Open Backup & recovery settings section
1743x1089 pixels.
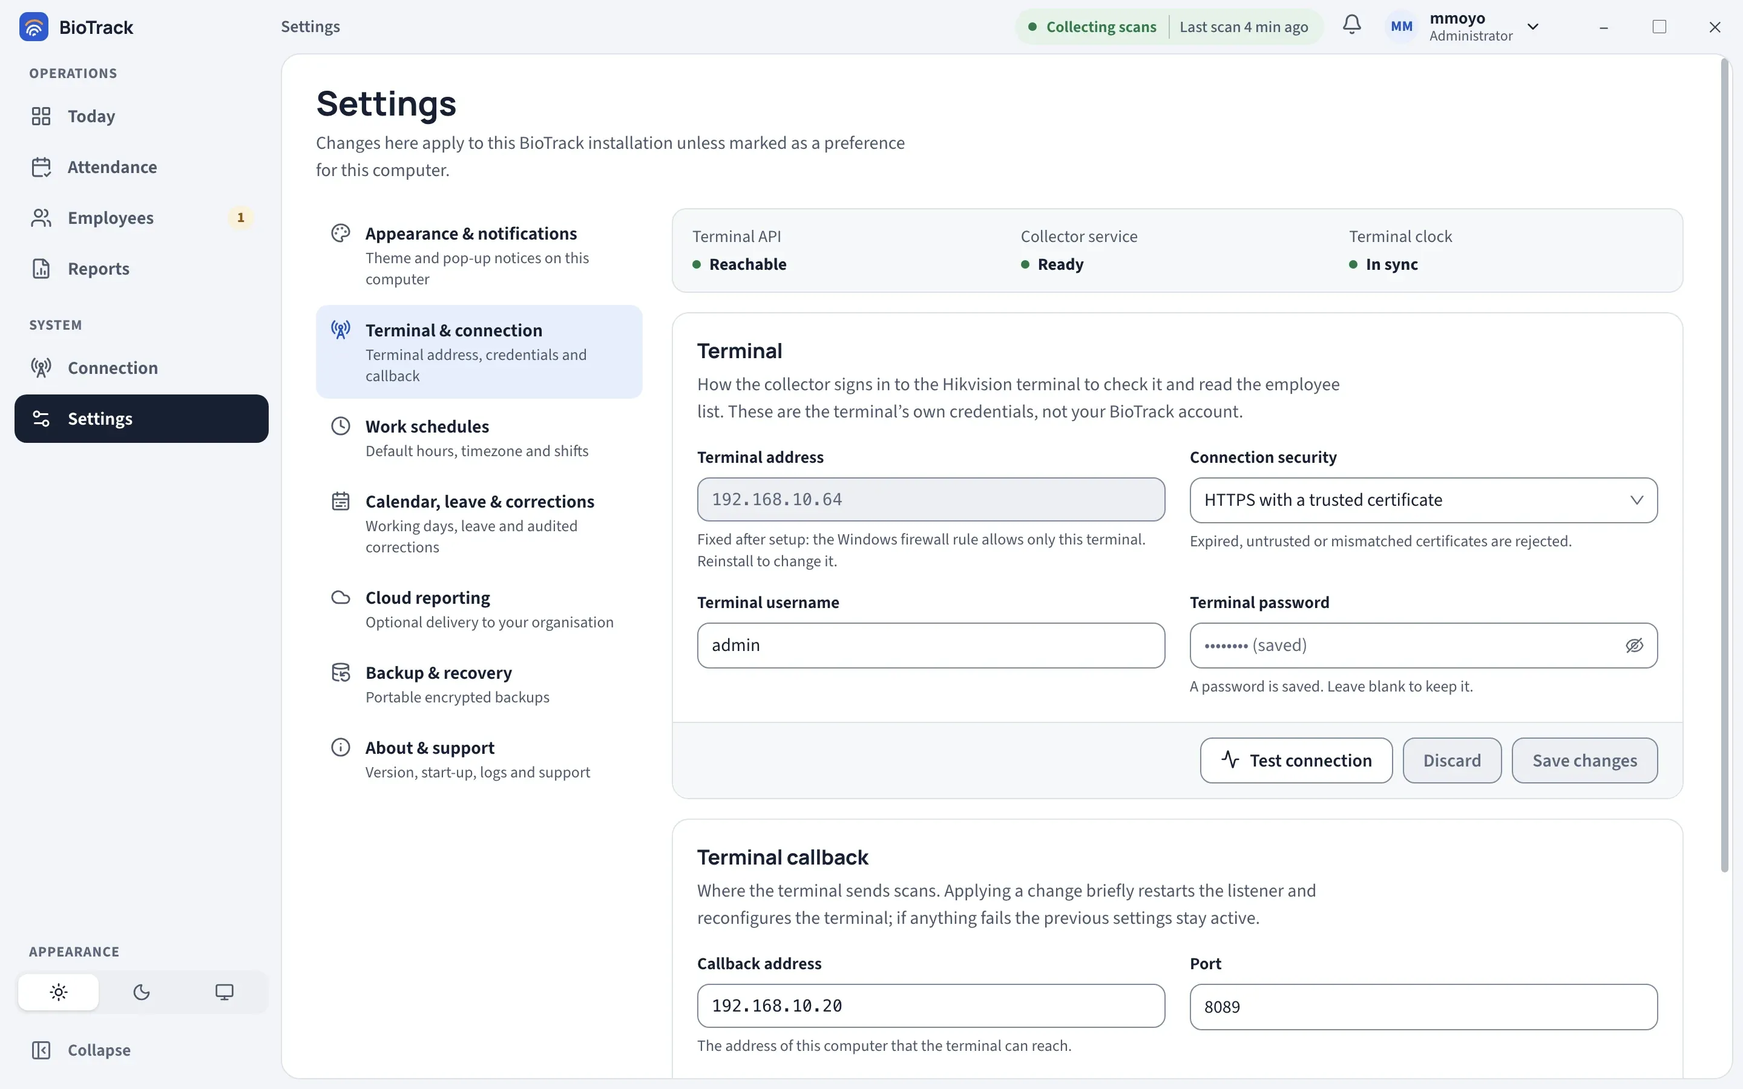pos(479,684)
